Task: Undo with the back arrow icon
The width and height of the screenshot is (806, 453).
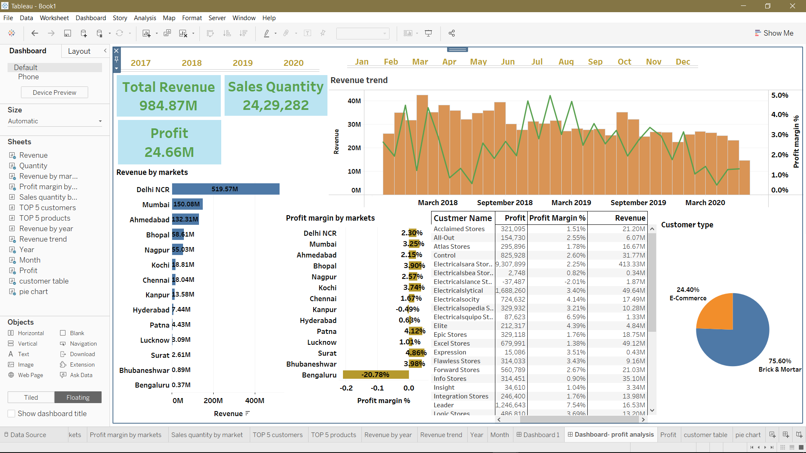Action: [x=35, y=33]
